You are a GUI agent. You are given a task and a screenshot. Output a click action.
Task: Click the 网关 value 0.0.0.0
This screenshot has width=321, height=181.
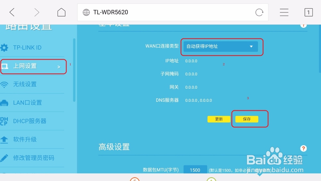coord(191,87)
